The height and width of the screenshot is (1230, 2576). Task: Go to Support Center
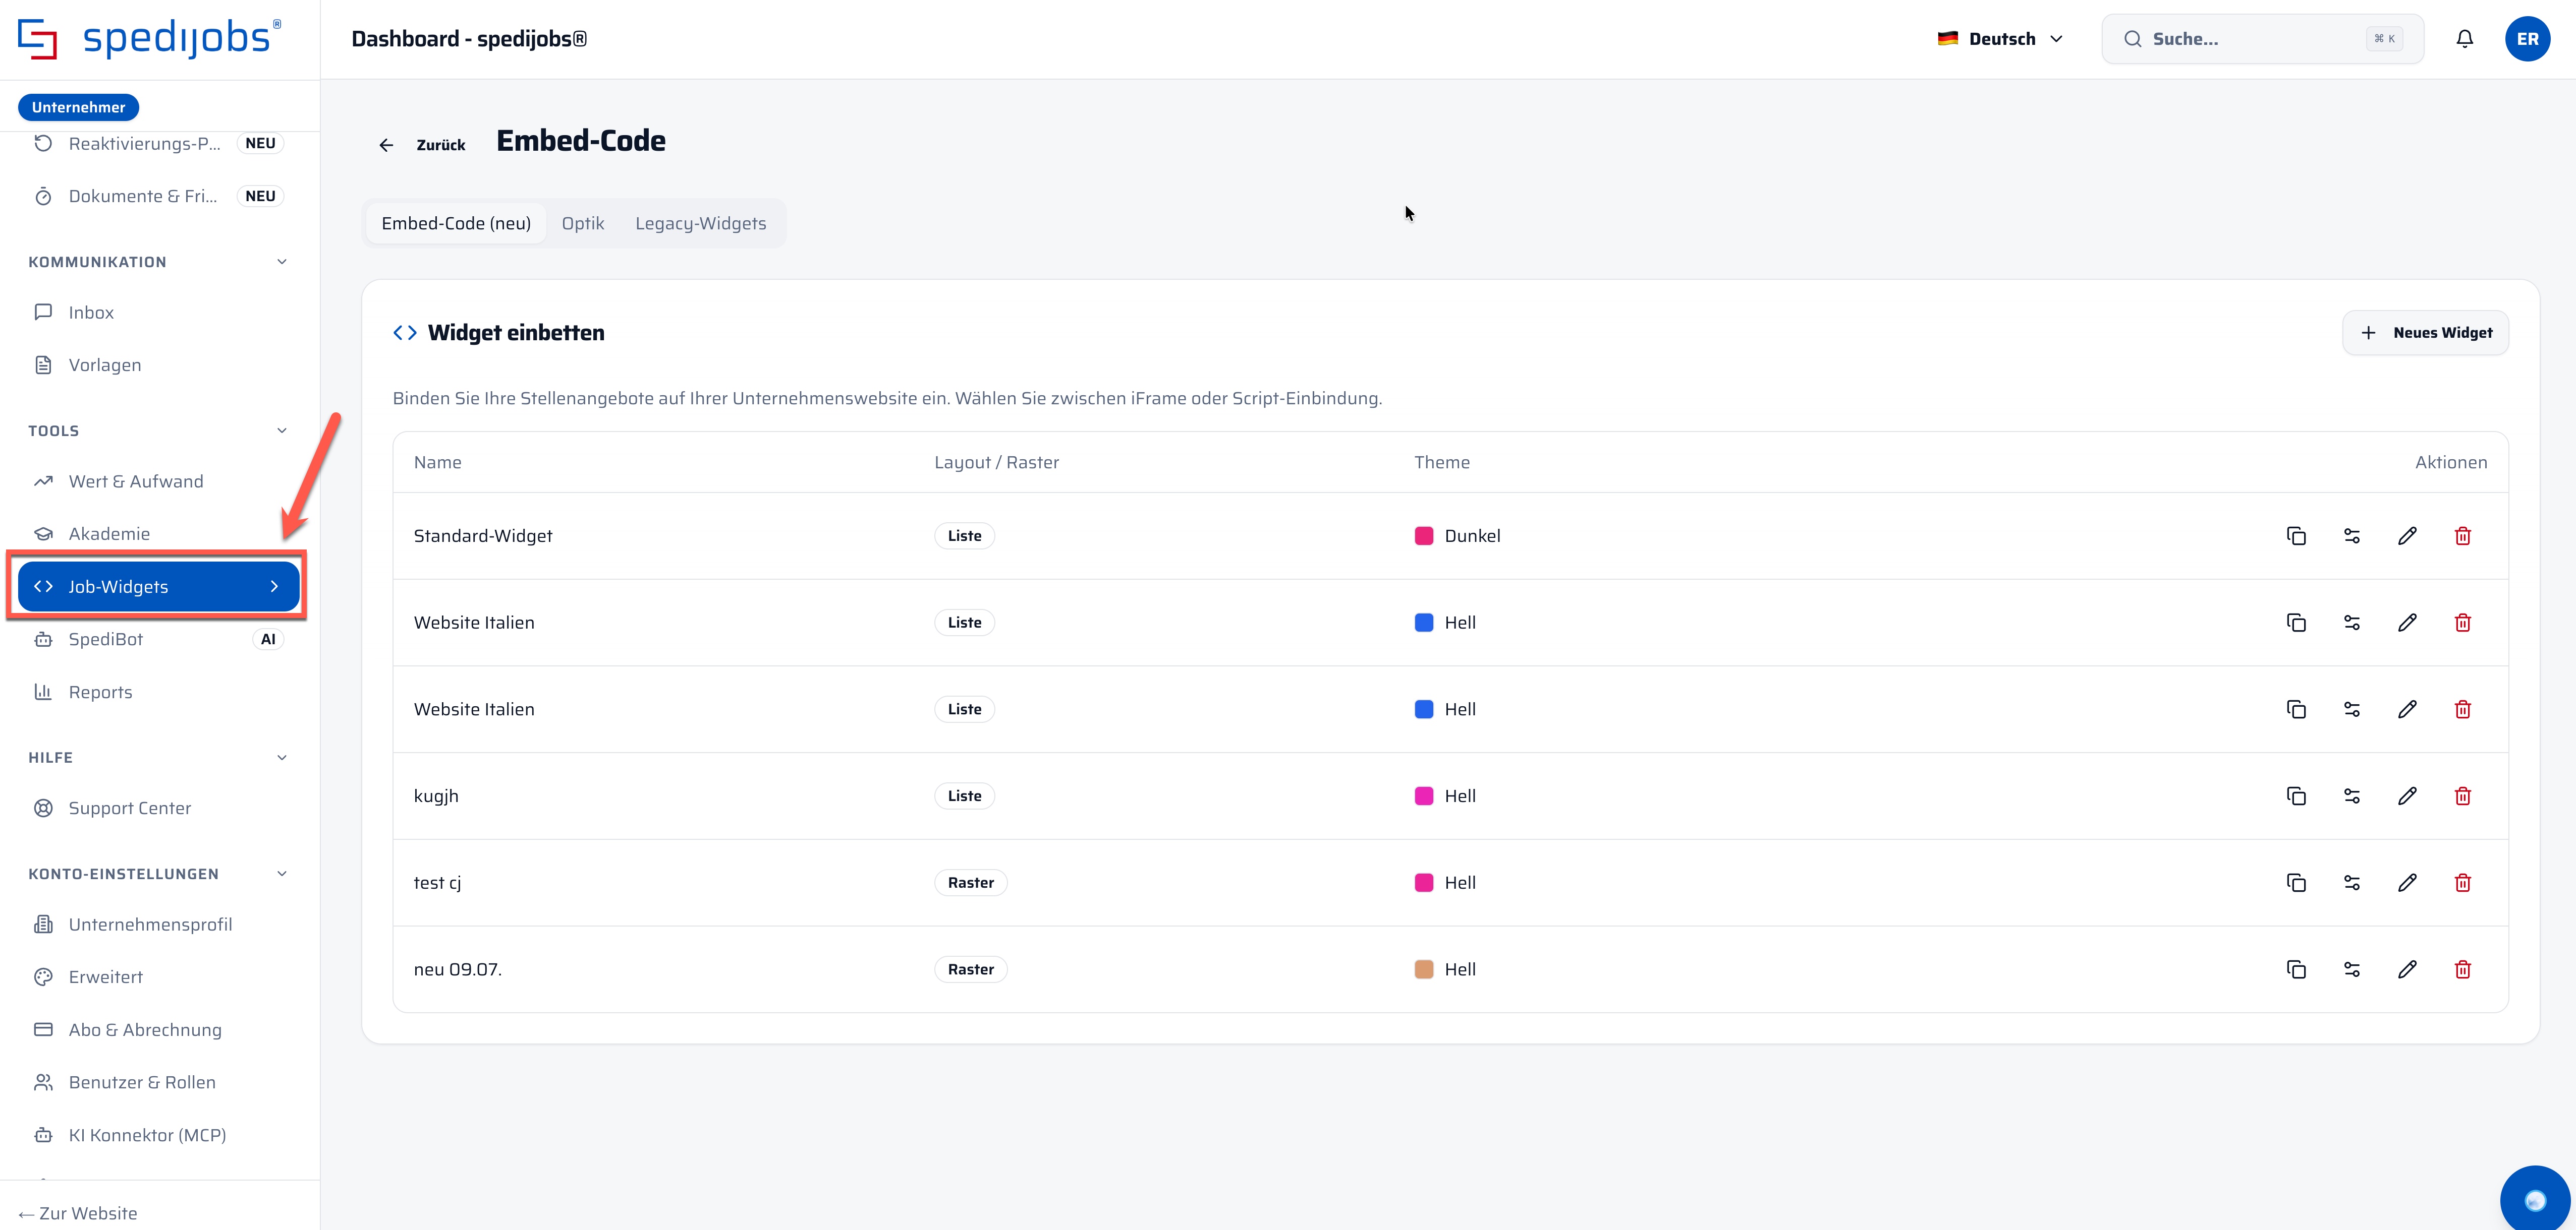[x=159, y=809]
